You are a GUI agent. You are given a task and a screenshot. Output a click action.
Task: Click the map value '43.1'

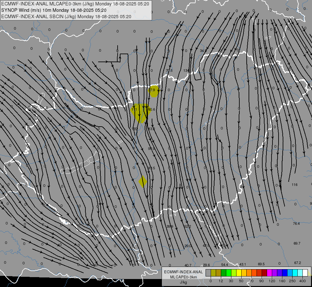pyautogui.click(x=243, y=264)
